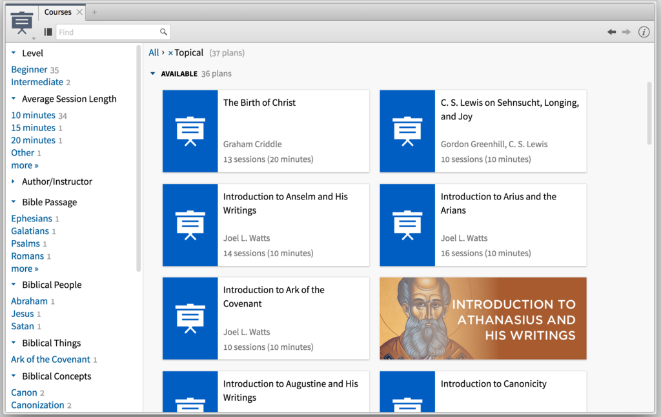Open Introduction to Ark of the Covenant title
The height and width of the screenshot is (417, 661).
click(274, 297)
